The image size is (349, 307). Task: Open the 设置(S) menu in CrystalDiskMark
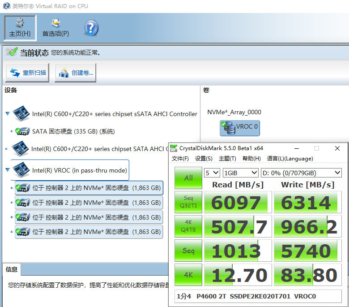(x=204, y=159)
